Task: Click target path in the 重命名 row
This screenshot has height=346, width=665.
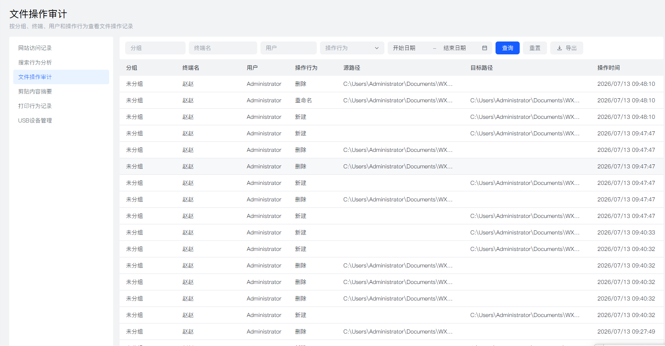Action: (525, 100)
